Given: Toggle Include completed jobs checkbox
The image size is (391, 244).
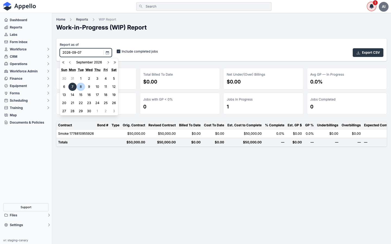Looking at the screenshot, I should coord(118,52).
